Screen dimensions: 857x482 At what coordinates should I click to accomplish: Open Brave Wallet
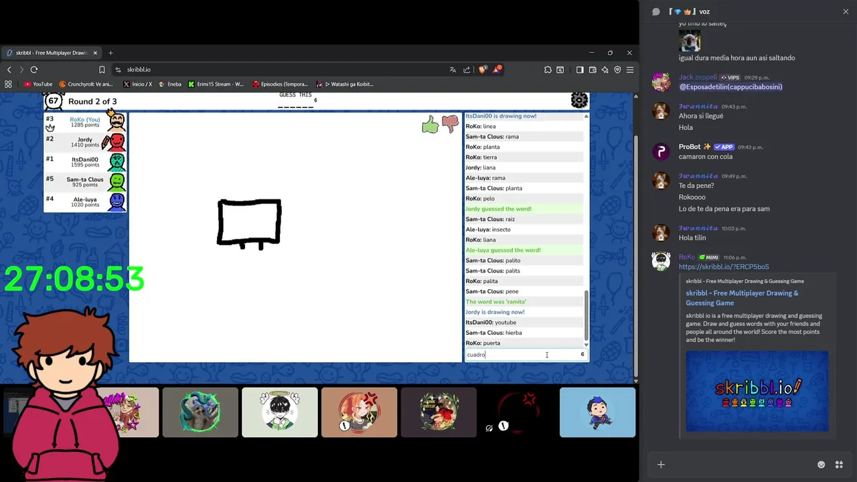(593, 70)
